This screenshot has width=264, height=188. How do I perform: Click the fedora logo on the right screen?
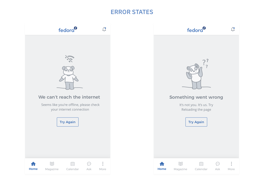tap(196, 29)
